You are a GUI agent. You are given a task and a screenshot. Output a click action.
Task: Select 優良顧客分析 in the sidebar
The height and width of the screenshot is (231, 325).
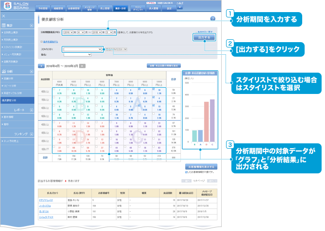(x=17, y=100)
